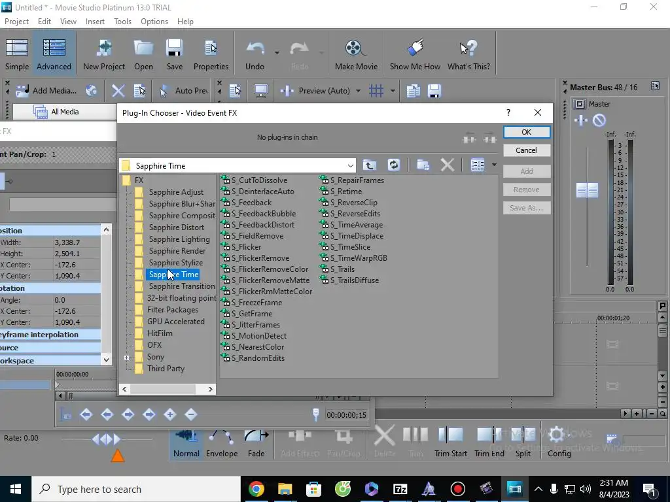
Task: Adjust the Master bus volume fader
Action: click(x=587, y=190)
